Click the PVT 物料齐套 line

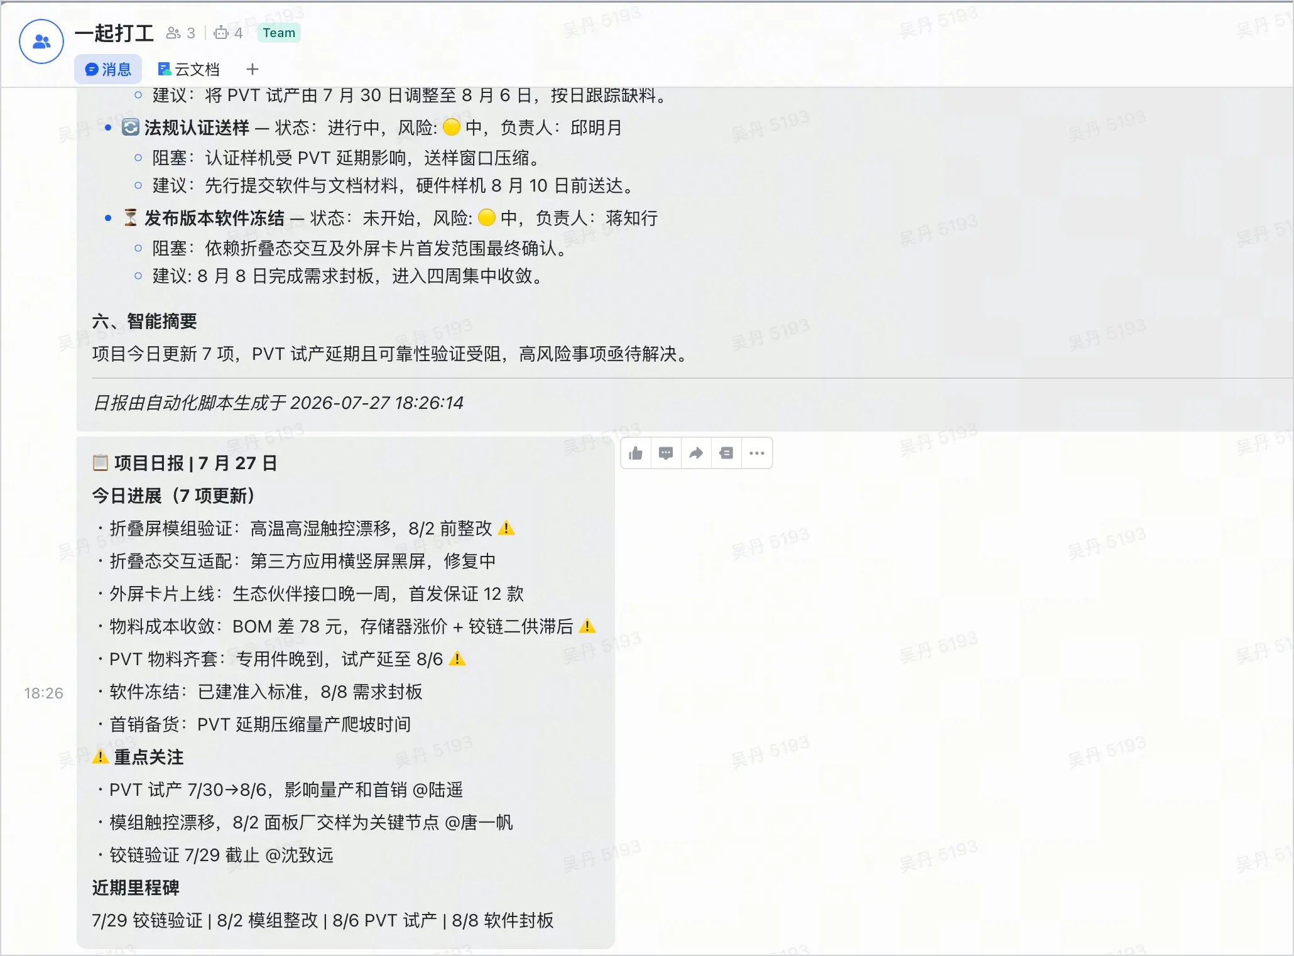pos(281,659)
